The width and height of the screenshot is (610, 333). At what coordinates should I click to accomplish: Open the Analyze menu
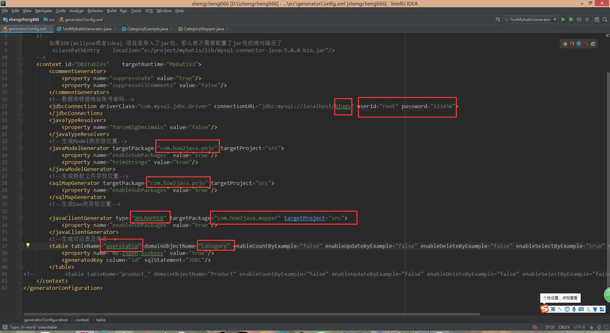pyautogui.click(x=77, y=10)
